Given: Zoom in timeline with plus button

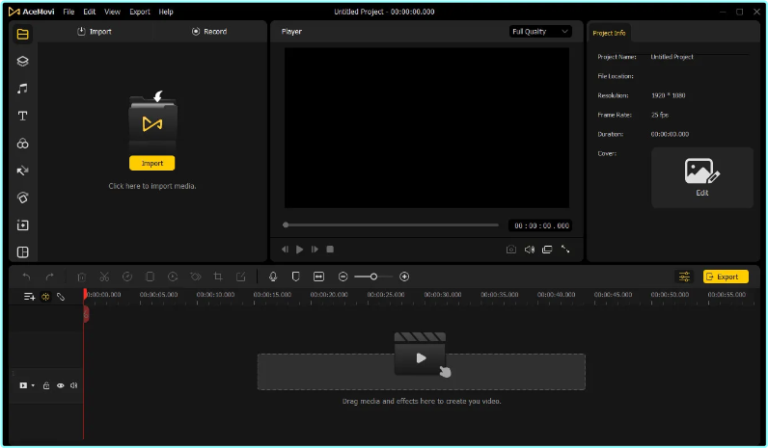Looking at the screenshot, I should [404, 277].
